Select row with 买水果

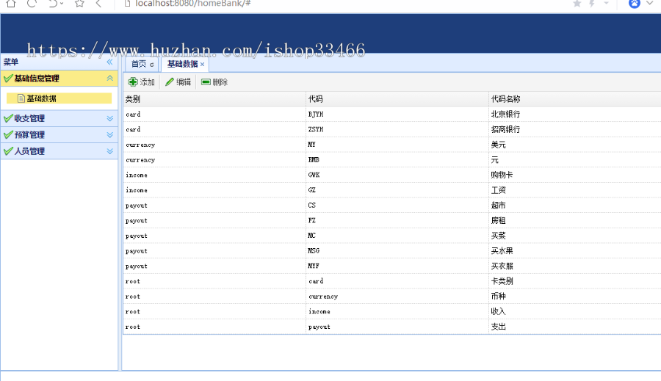[x=392, y=251]
